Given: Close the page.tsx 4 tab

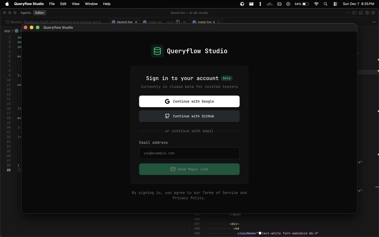Looking at the screenshot, I should 218,22.
